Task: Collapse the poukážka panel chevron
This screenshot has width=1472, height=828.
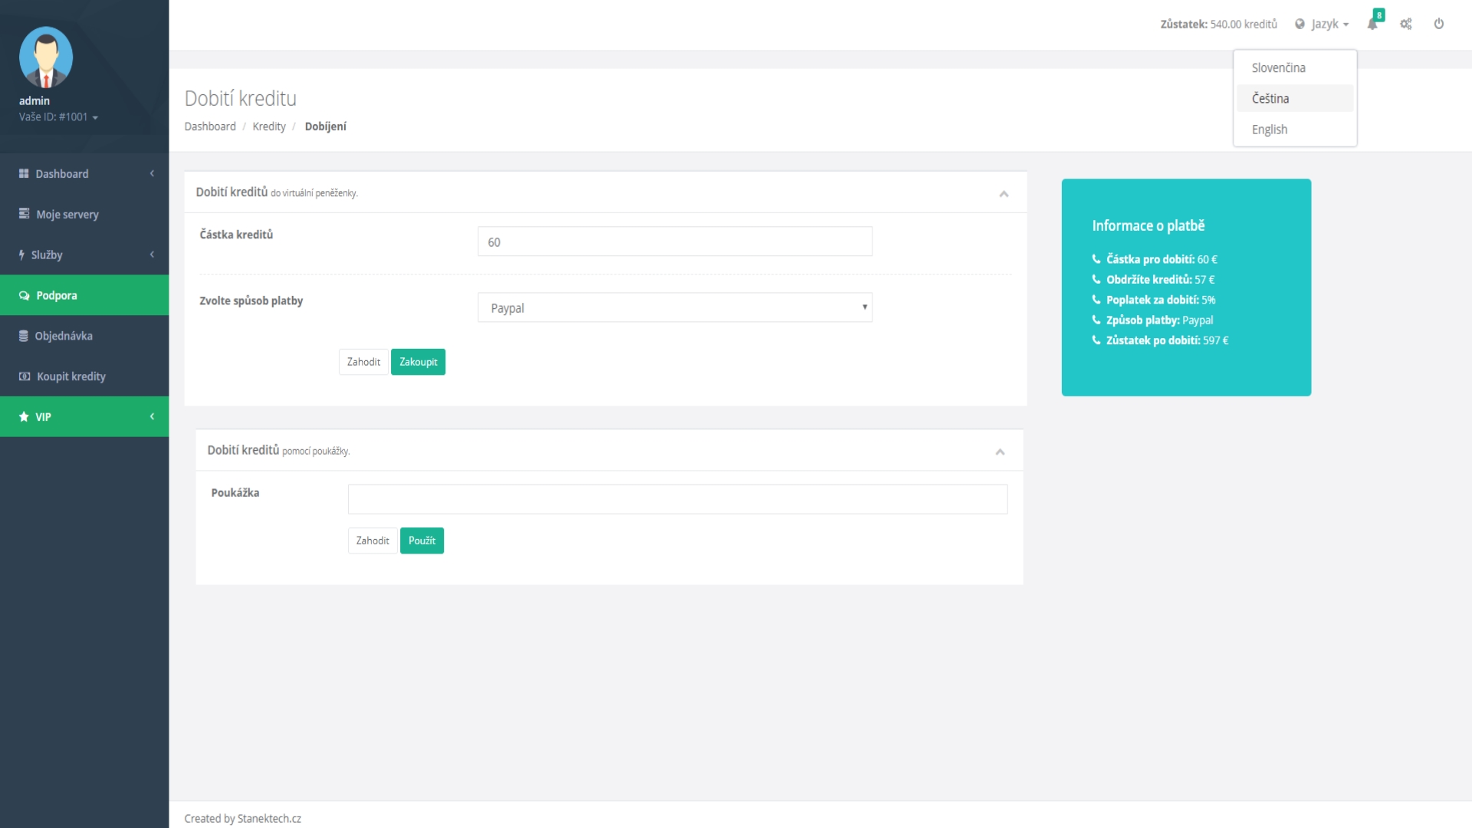Action: pyautogui.click(x=1000, y=452)
